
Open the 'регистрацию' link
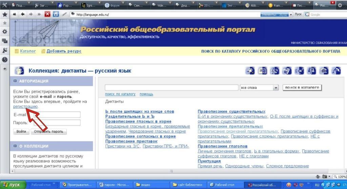point(25,107)
